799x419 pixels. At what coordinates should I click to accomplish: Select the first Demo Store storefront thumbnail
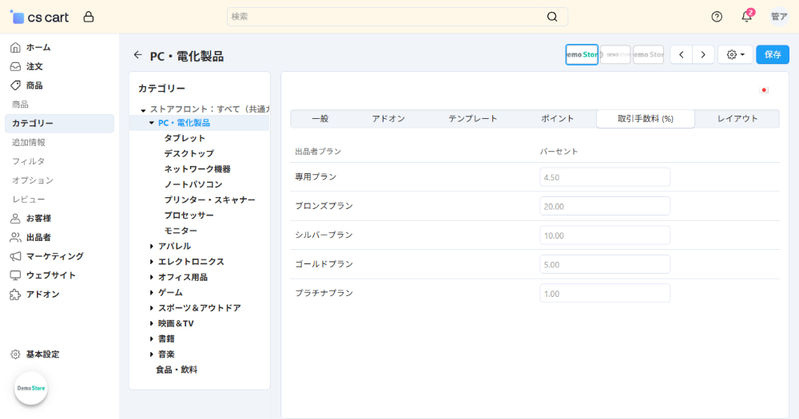point(582,54)
